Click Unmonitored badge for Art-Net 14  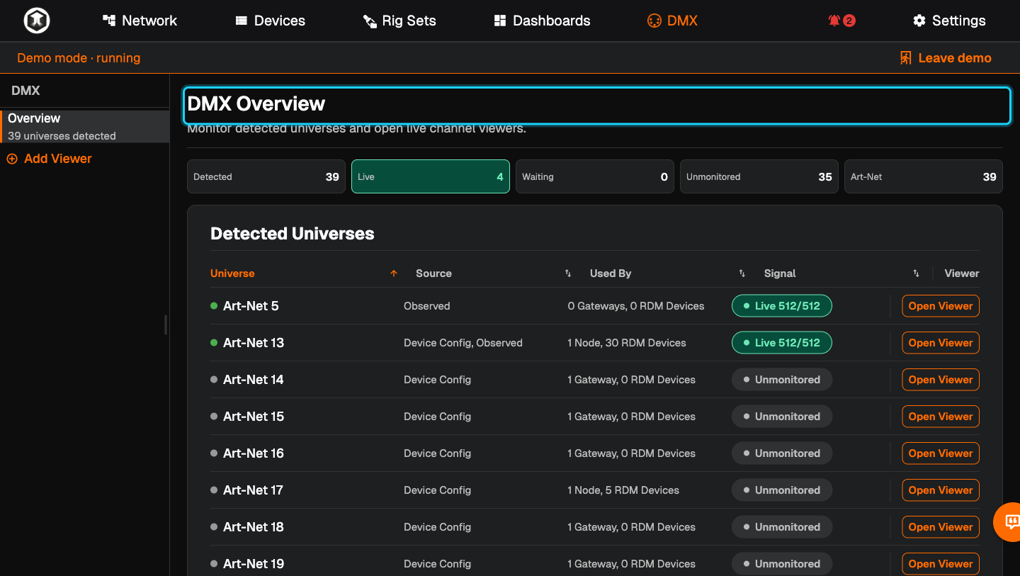[782, 380]
